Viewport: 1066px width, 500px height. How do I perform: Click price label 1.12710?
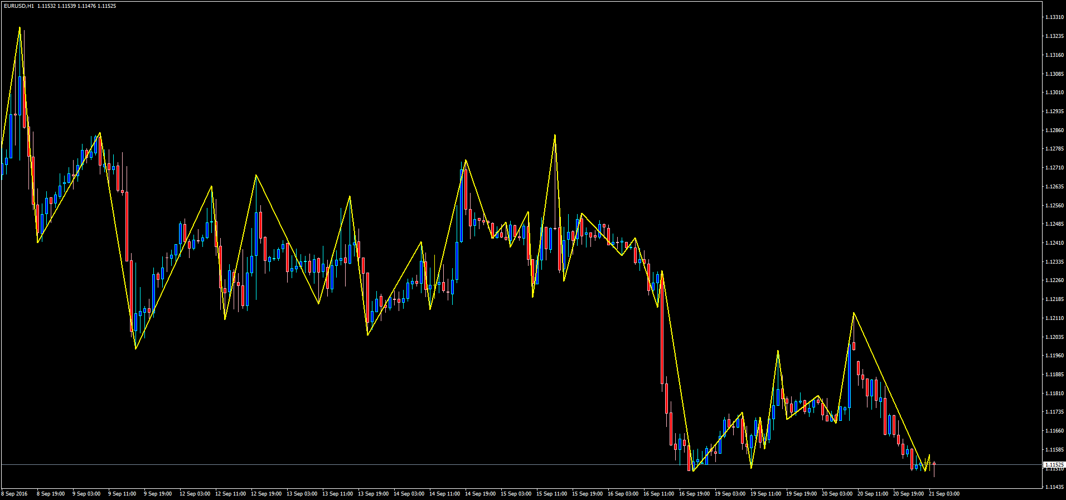click(1055, 168)
